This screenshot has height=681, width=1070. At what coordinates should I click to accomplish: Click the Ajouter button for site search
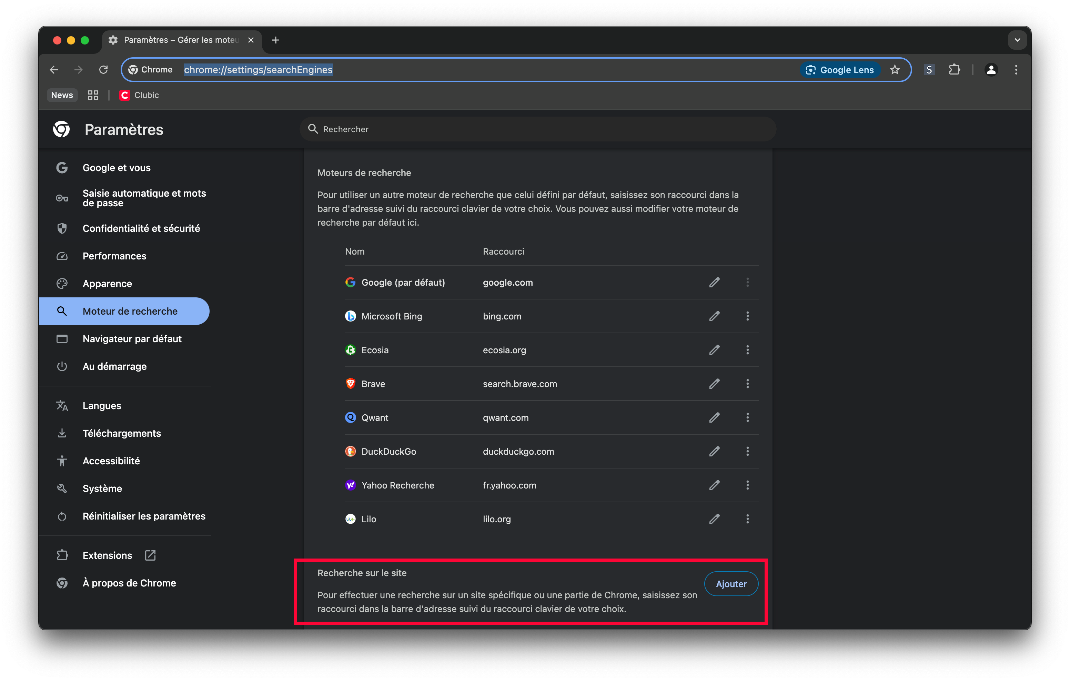point(731,584)
